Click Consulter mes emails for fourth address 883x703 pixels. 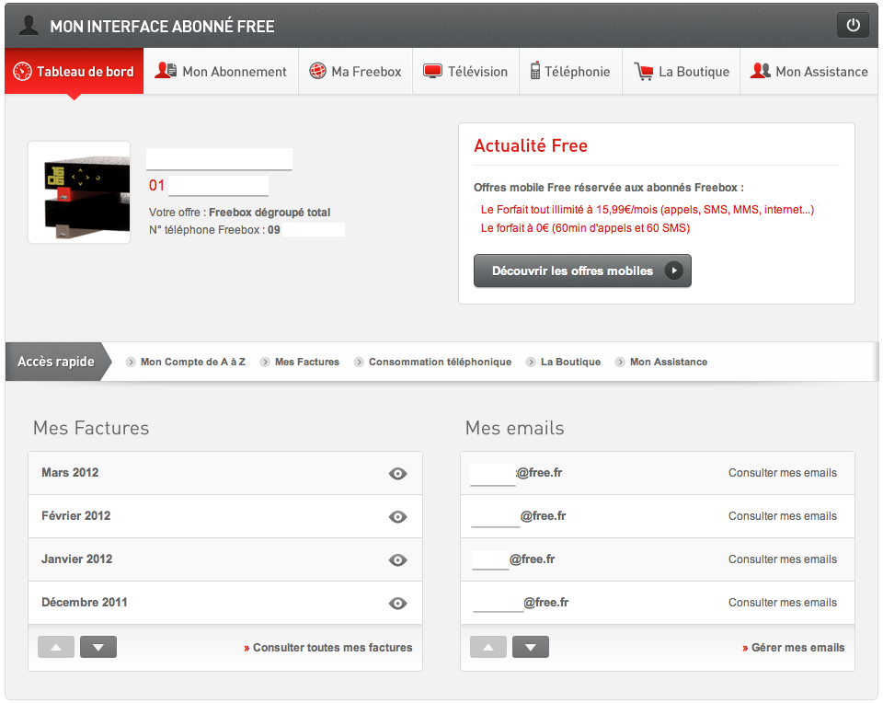pyautogui.click(x=782, y=603)
